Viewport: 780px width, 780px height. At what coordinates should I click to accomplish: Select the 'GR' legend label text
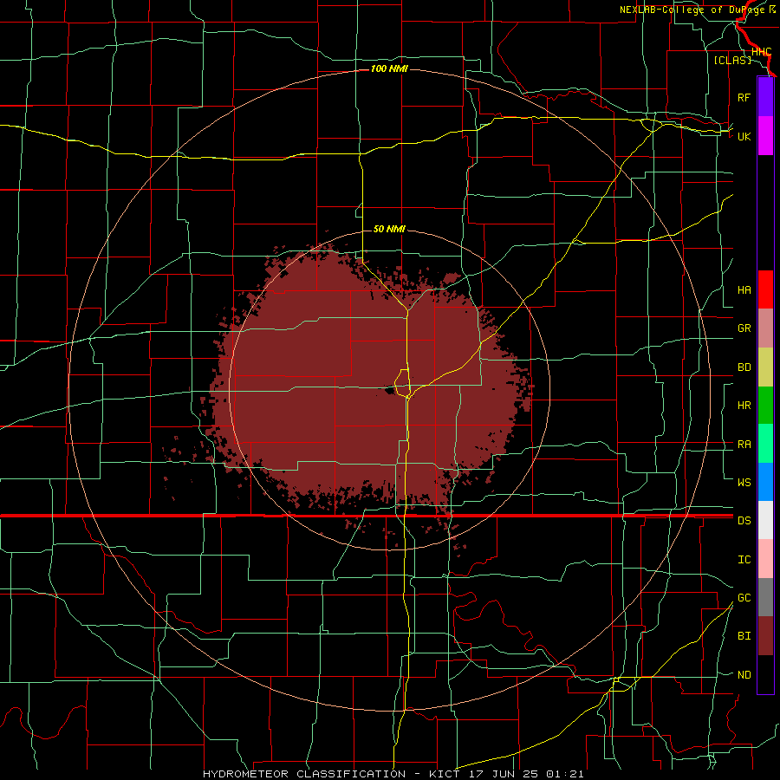(744, 328)
